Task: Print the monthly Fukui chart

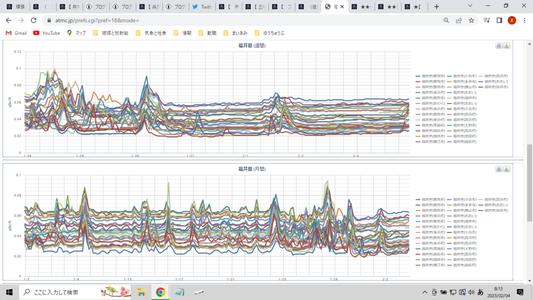Action: click(499, 169)
